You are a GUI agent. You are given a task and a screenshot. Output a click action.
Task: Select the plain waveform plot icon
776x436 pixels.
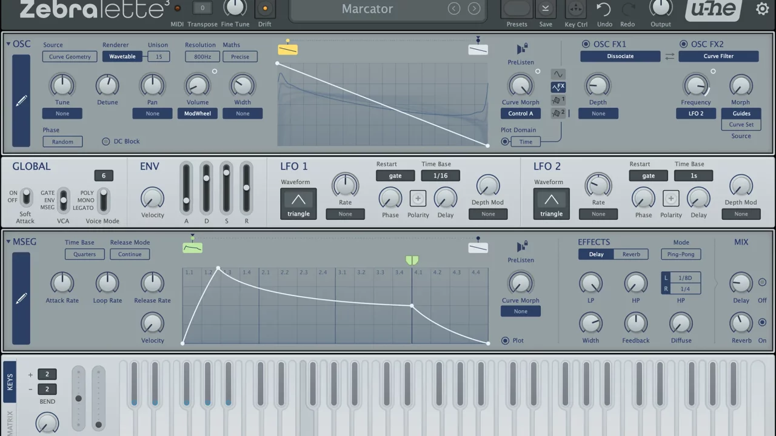coord(558,74)
